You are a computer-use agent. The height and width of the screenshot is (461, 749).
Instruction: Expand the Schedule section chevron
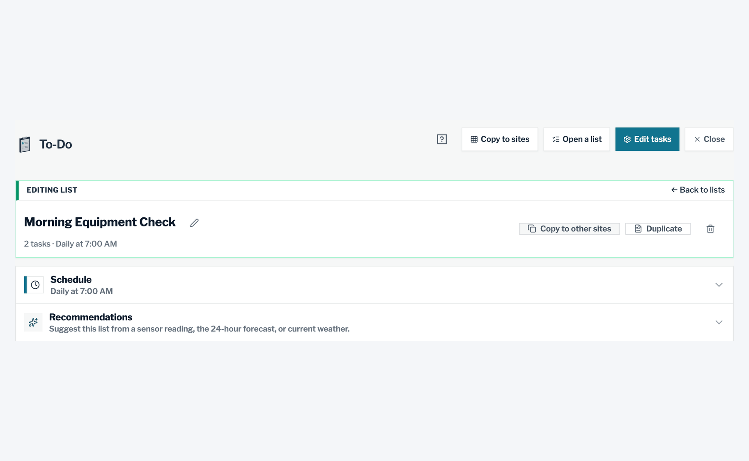(x=719, y=285)
